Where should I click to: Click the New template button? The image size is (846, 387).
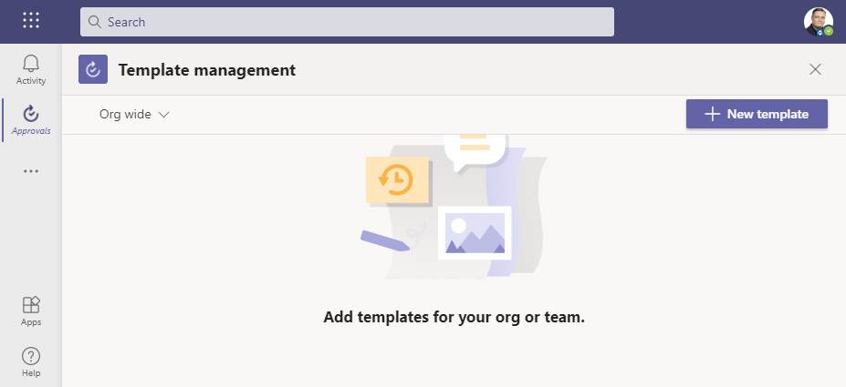[757, 114]
